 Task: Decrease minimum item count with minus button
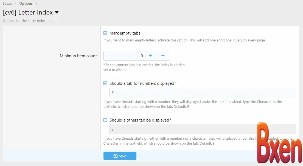[163, 56]
